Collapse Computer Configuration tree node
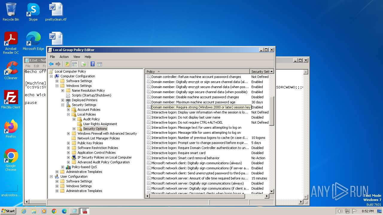 51,76
